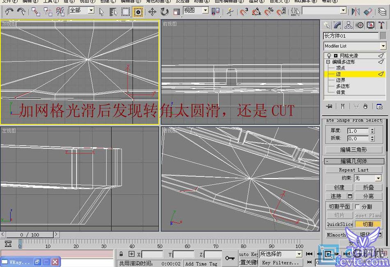Image resolution: width=390 pixels, height=267 pixels.
Task: Switch to the Display command panel tab
Action: 370,25
